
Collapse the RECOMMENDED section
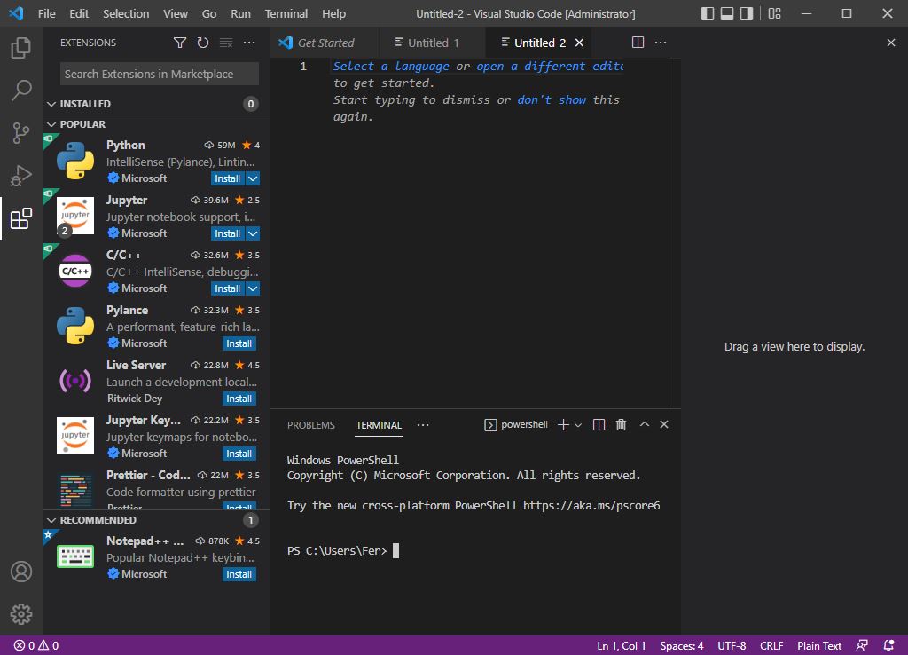click(51, 520)
